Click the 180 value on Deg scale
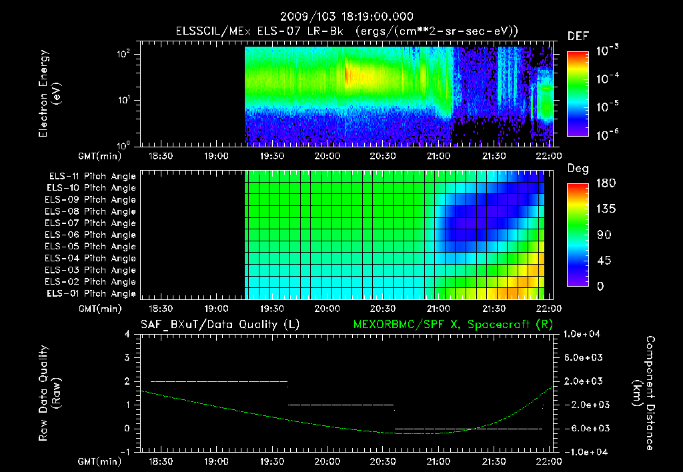This screenshot has width=683, height=472. click(606, 183)
